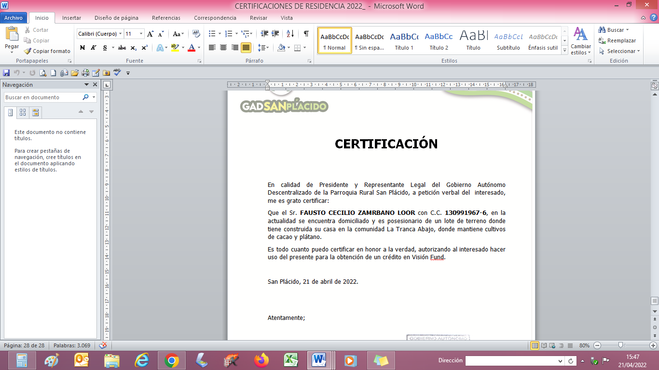
Task: Open Excel from the taskbar
Action: coord(290,360)
